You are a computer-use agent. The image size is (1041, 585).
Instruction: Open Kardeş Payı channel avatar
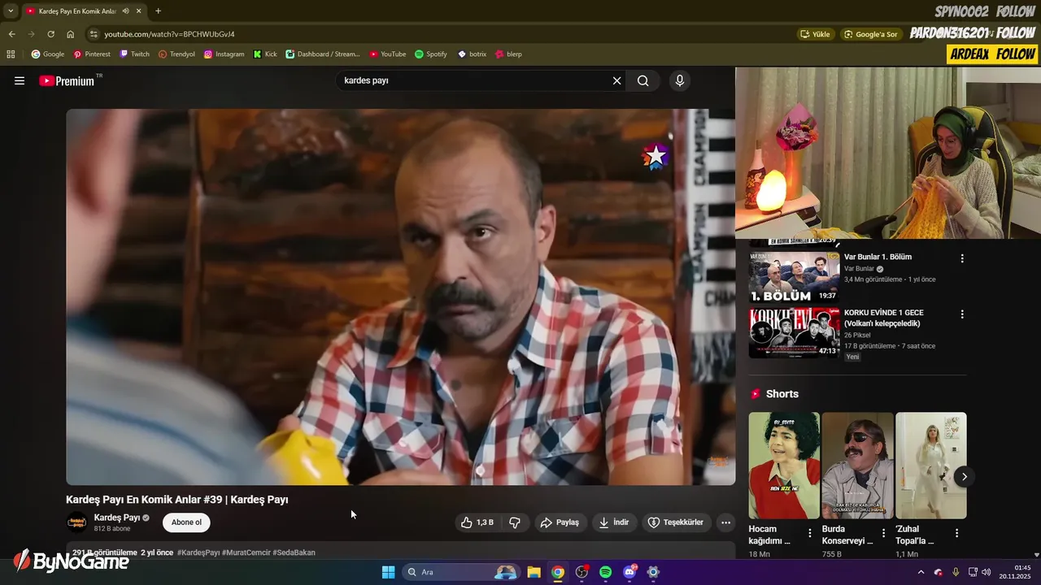pos(76,522)
